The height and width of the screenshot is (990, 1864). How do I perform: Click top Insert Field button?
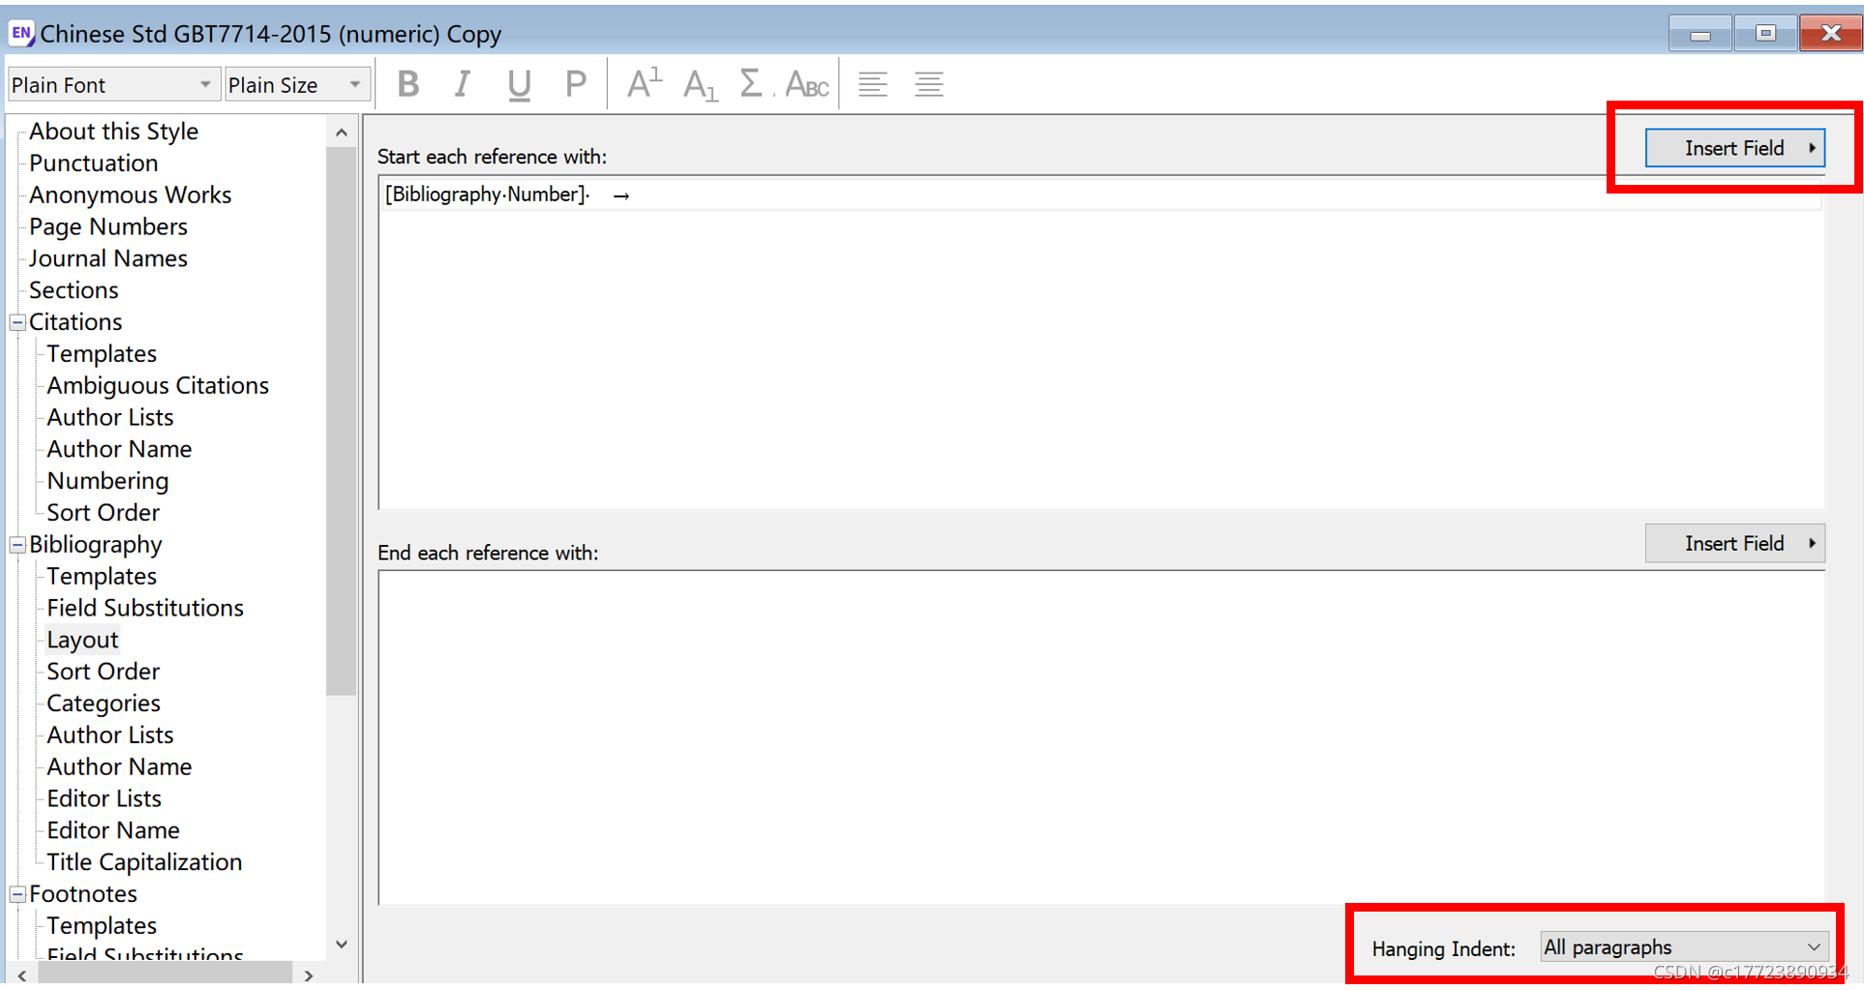pos(1734,148)
